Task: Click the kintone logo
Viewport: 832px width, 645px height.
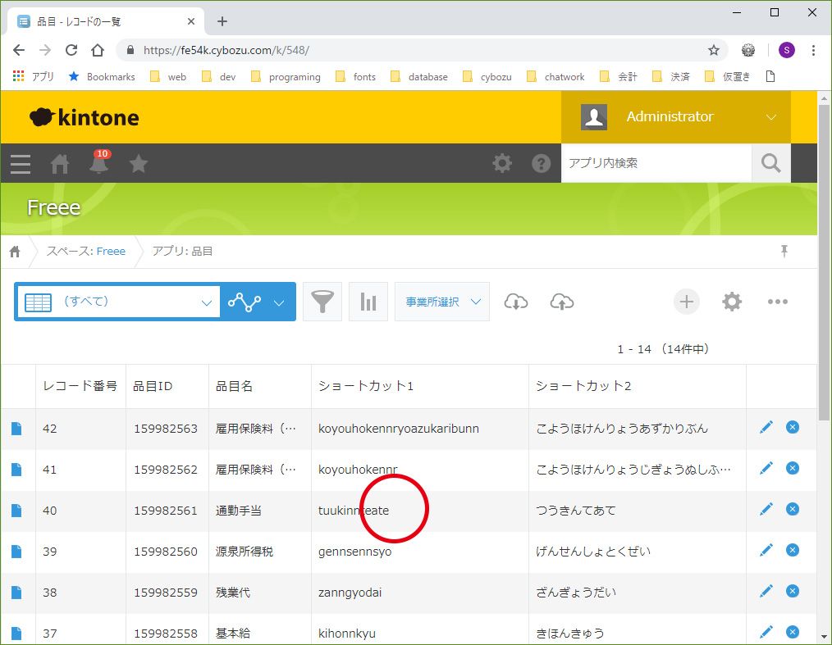Action: pyautogui.click(x=85, y=117)
